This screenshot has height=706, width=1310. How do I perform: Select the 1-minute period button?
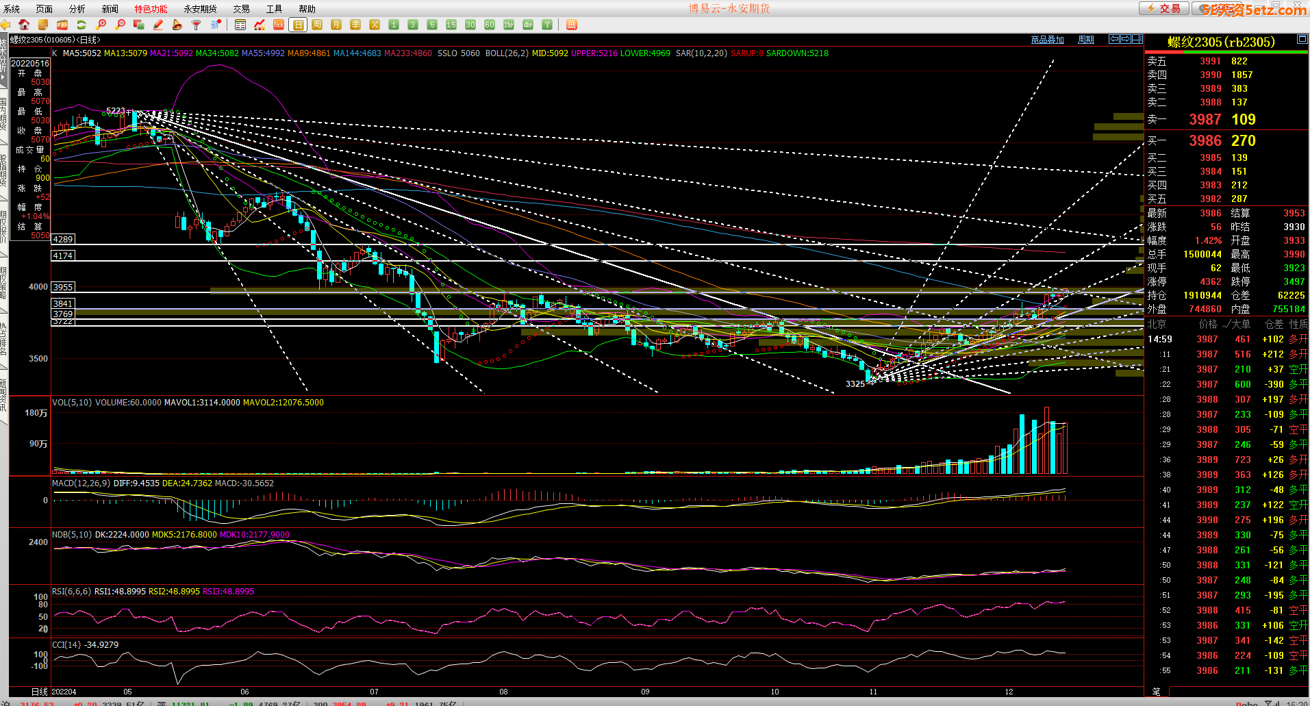[394, 25]
